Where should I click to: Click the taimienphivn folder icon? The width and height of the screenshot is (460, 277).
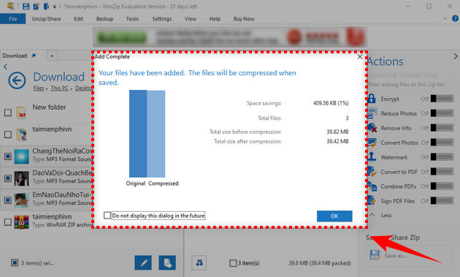21,134
